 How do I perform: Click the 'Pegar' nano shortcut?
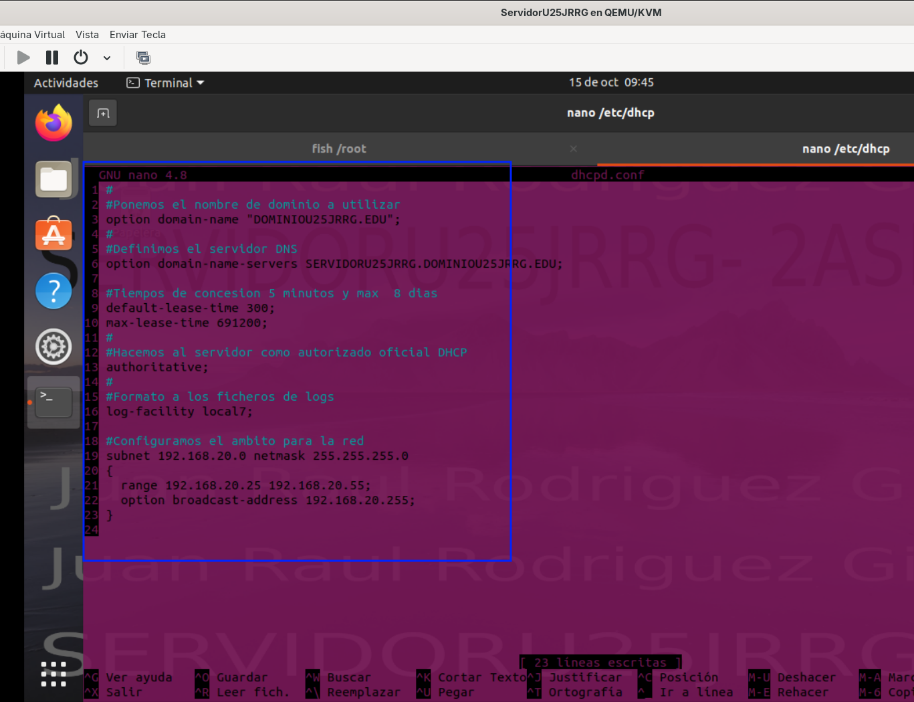click(455, 692)
